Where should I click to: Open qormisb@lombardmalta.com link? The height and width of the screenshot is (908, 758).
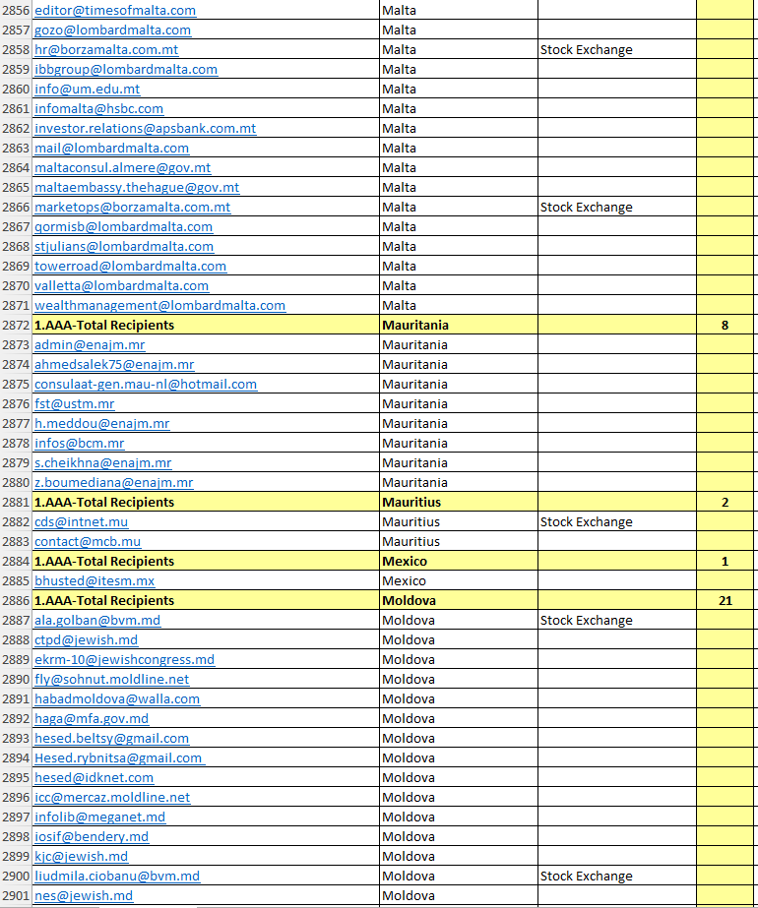click(x=124, y=227)
